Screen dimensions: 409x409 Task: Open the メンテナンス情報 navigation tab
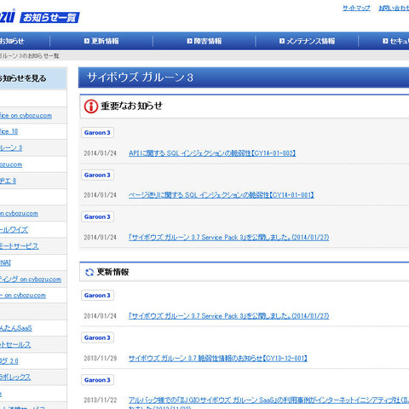(307, 41)
